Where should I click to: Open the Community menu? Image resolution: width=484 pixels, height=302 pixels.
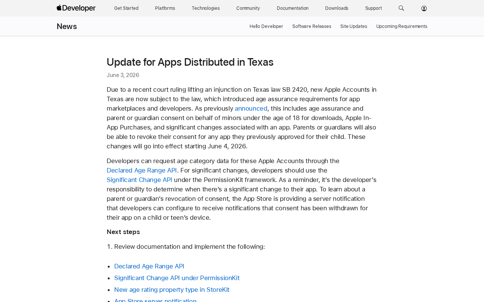(x=248, y=8)
